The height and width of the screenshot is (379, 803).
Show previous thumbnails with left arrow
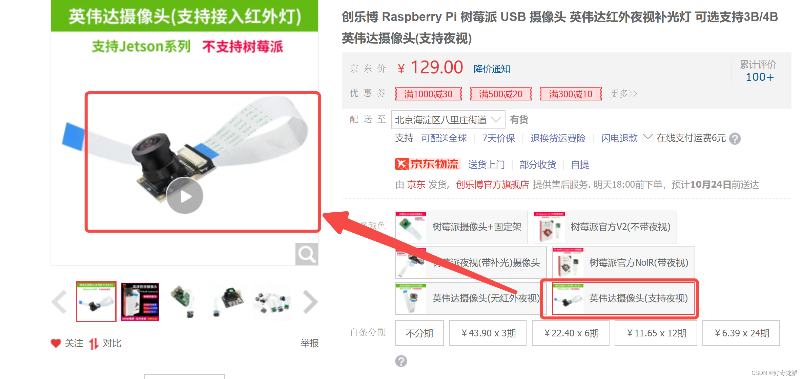[60, 302]
